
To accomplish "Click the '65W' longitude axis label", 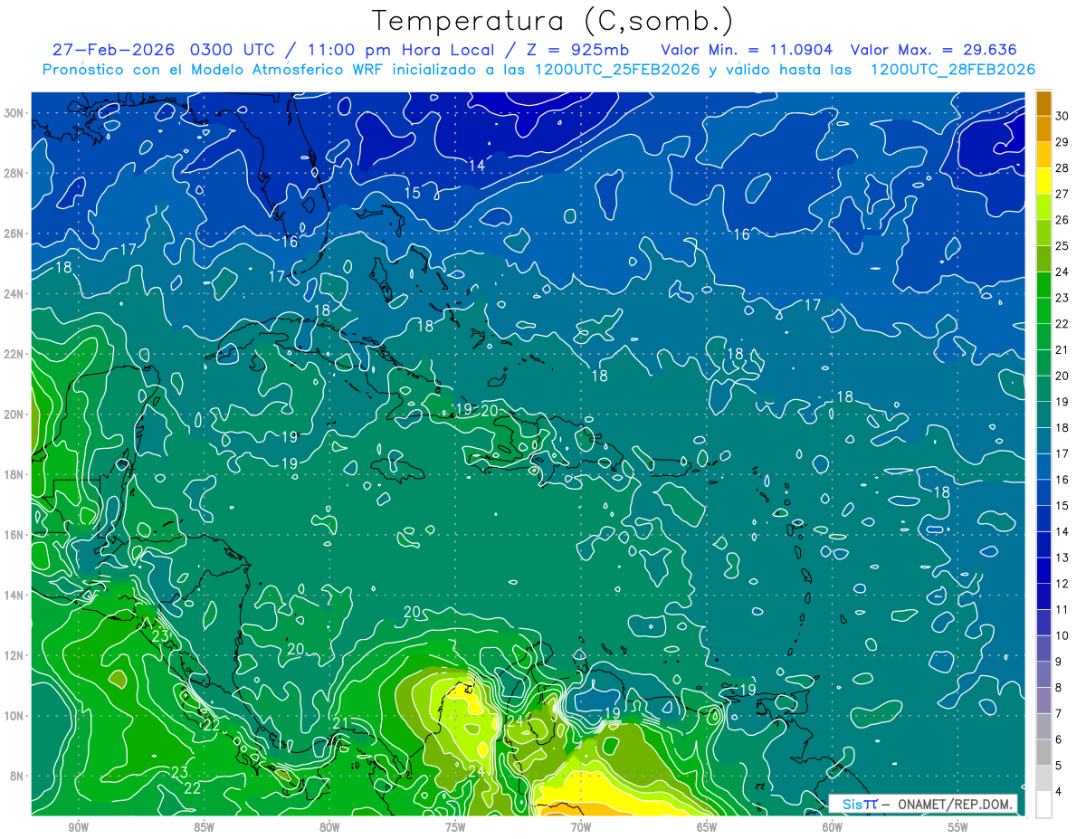I will (707, 828).
